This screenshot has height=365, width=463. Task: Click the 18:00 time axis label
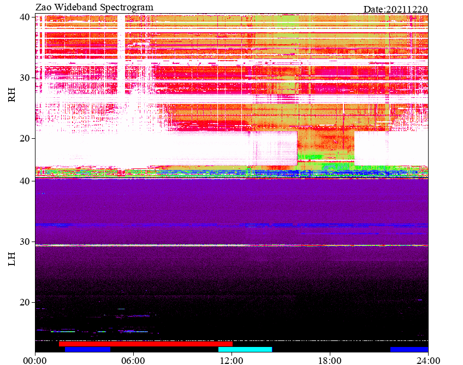pyautogui.click(x=330, y=361)
